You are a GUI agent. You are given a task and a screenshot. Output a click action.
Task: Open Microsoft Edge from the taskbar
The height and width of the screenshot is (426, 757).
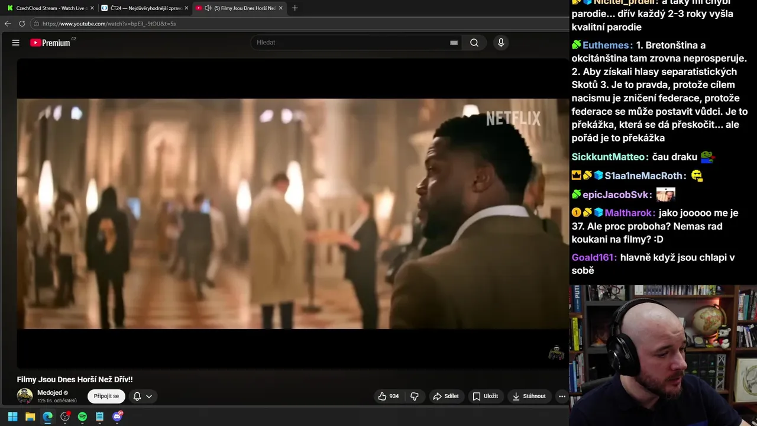tap(47, 417)
